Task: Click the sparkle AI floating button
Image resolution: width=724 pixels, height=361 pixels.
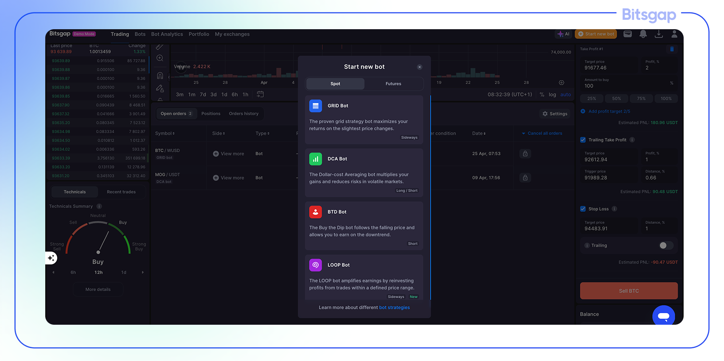Action: coord(51,258)
